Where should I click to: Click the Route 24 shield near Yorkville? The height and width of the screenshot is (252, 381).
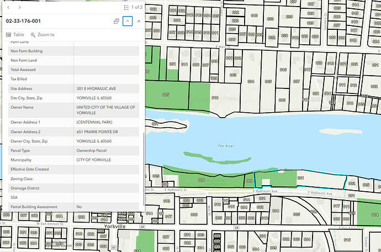pos(142,227)
